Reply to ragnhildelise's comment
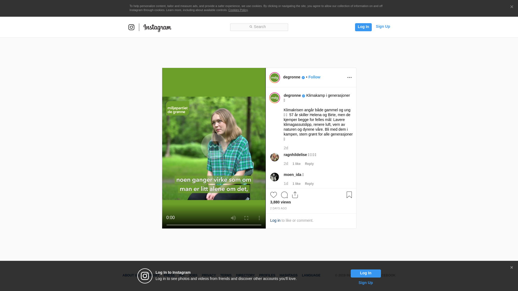Viewport: 518px width, 291px height. click(309, 164)
